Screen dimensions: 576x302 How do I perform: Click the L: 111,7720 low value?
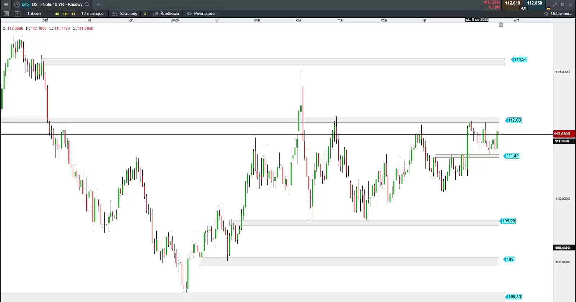pyautogui.click(x=59, y=28)
